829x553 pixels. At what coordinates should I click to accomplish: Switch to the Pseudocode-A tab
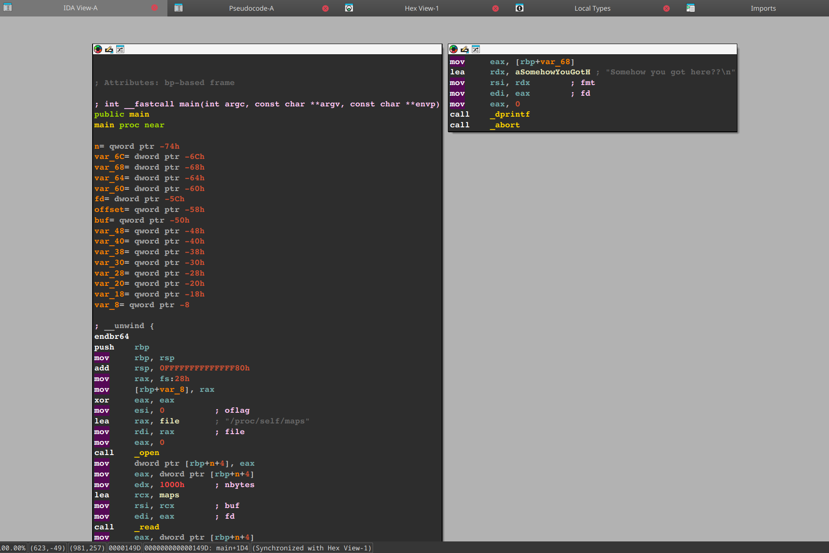(251, 8)
